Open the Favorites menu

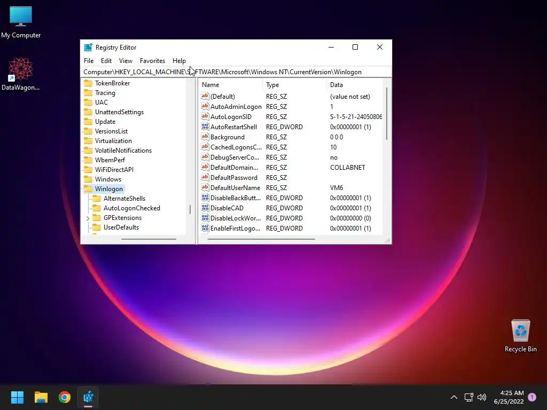coord(152,61)
